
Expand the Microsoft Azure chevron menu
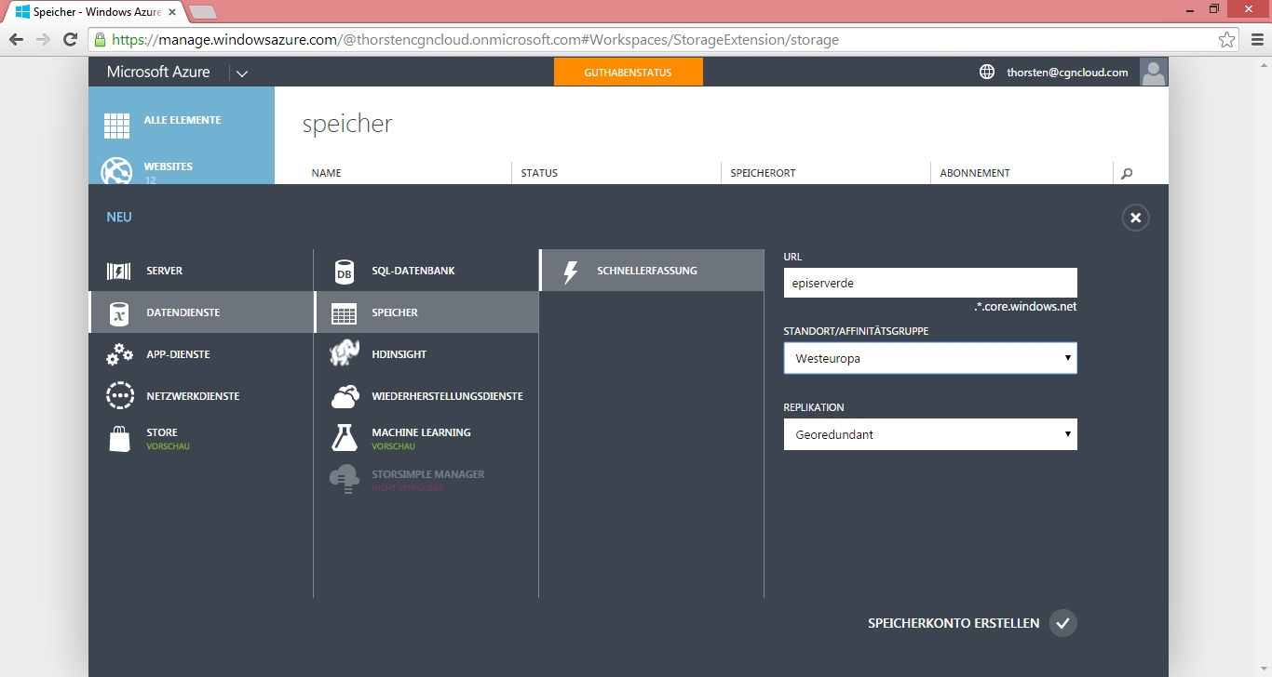(242, 73)
